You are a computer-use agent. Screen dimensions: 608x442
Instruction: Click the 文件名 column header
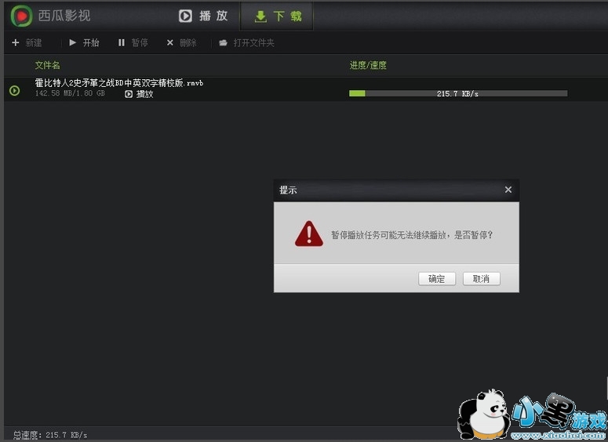point(47,65)
